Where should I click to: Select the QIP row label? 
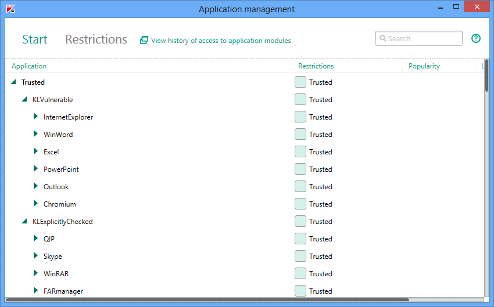(x=49, y=239)
